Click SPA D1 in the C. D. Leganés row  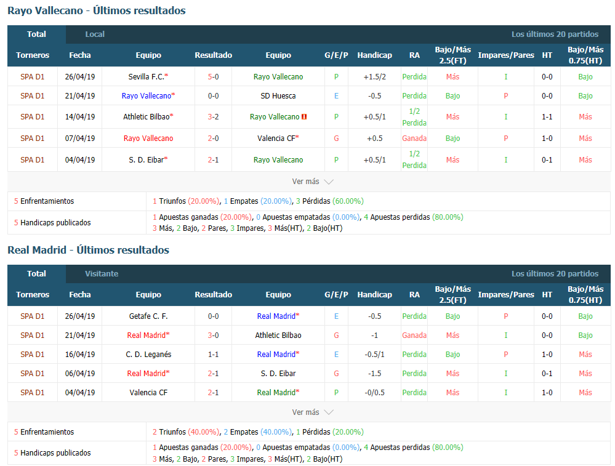[x=33, y=354]
